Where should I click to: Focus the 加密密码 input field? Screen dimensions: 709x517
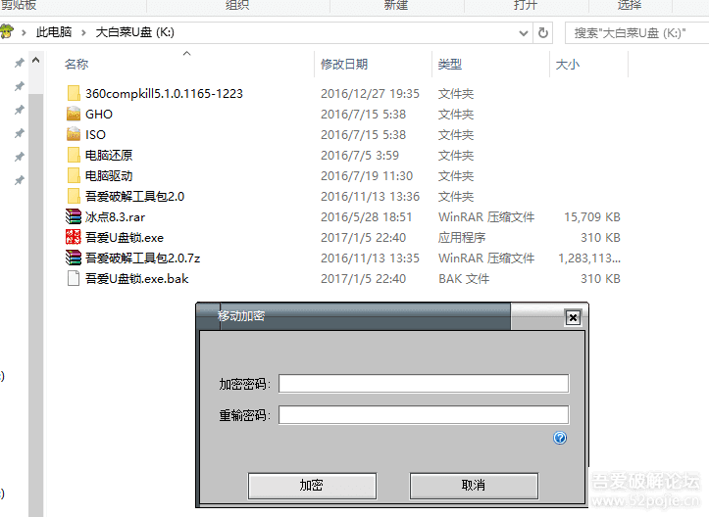[x=424, y=384]
